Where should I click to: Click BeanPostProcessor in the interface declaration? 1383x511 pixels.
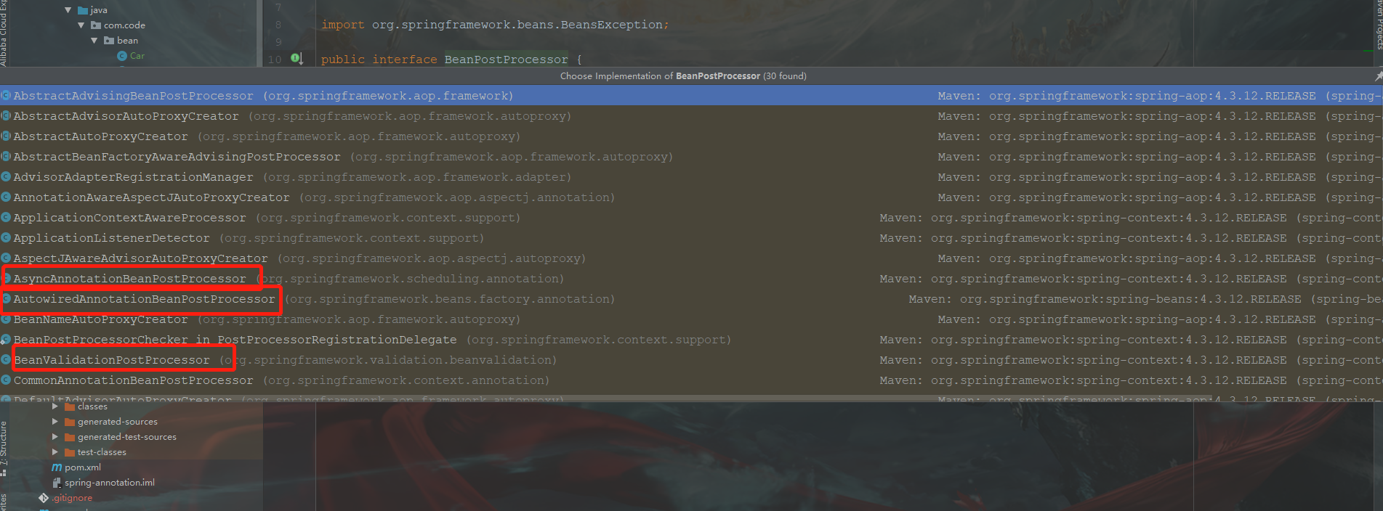(x=506, y=60)
